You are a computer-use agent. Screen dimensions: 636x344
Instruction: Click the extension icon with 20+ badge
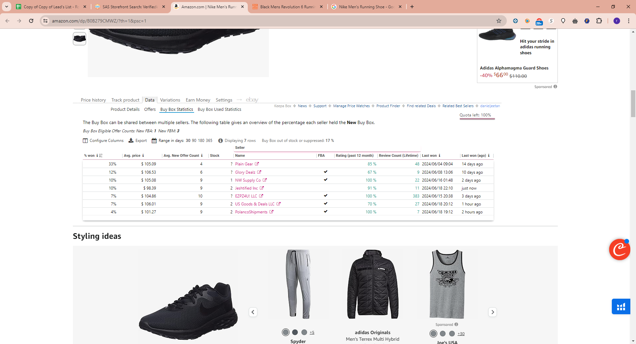(x=539, y=21)
